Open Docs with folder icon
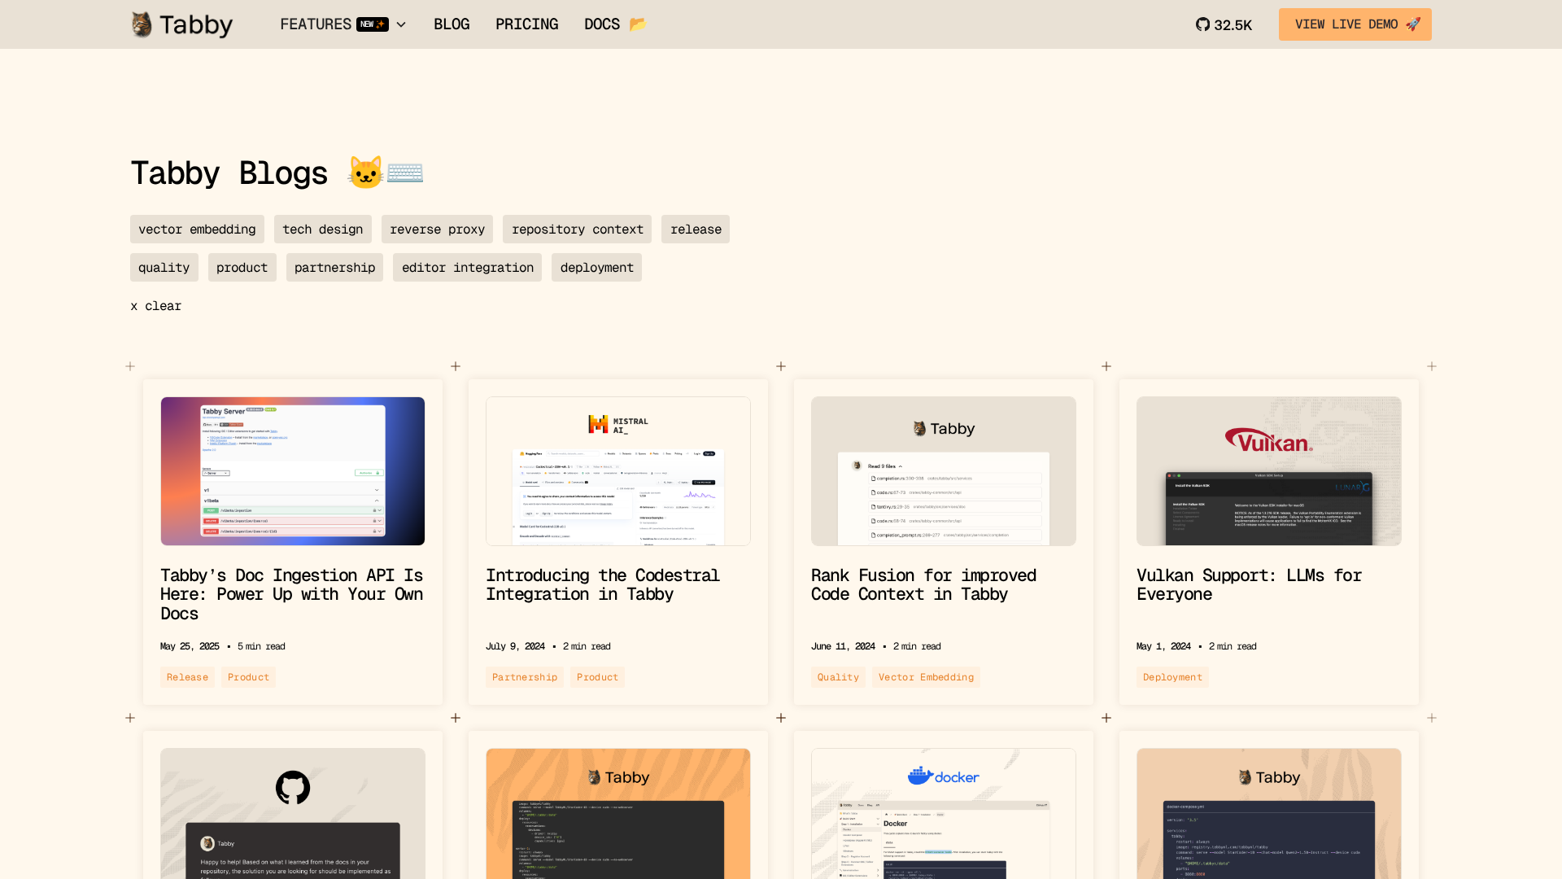Screen dimensions: 1562x879 tap(614, 24)
